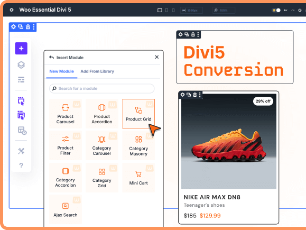
Task: Insert the Product Grid module
Action: point(138,114)
